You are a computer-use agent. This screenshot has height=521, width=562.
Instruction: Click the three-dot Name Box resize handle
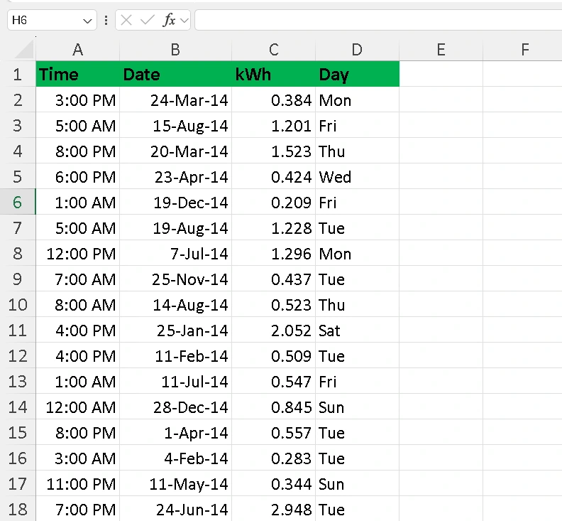click(x=106, y=21)
